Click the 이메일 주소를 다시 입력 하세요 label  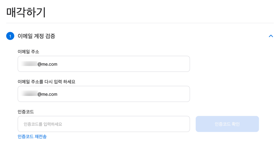coord(46,82)
